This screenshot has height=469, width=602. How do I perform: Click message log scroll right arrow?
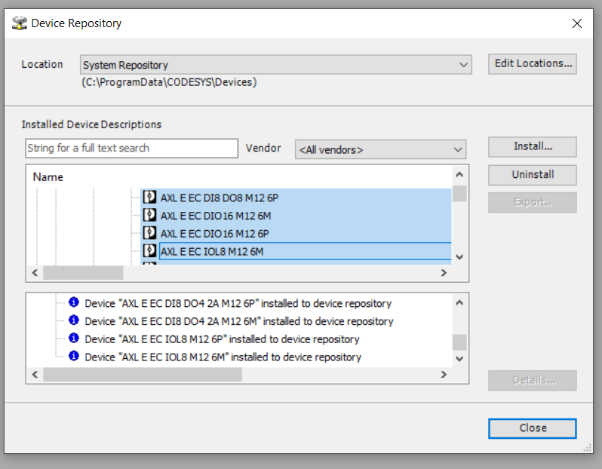tap(444, 374)
